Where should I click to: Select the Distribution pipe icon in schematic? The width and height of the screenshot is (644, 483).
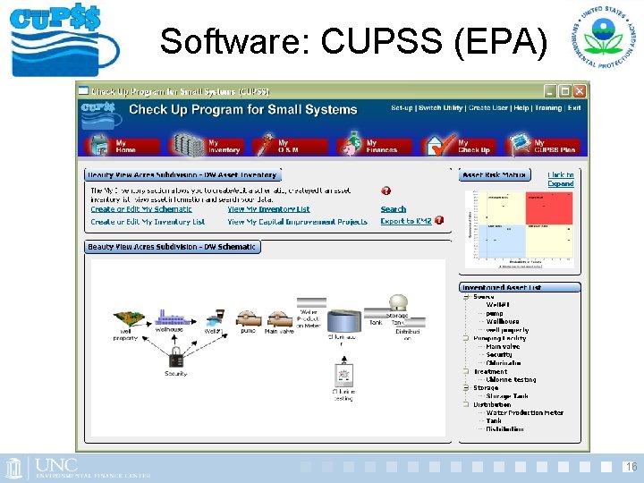415,322
